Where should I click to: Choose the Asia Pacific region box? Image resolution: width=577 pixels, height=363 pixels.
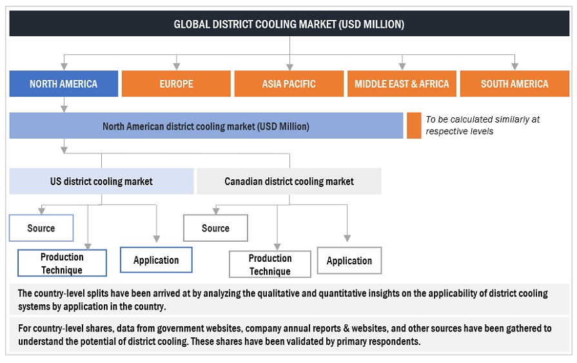coord(289,84)
